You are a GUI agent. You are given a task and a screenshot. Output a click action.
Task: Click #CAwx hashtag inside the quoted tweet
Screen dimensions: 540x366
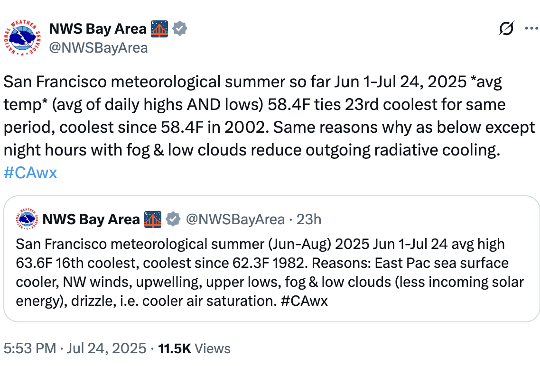click(x=304, y=301)
